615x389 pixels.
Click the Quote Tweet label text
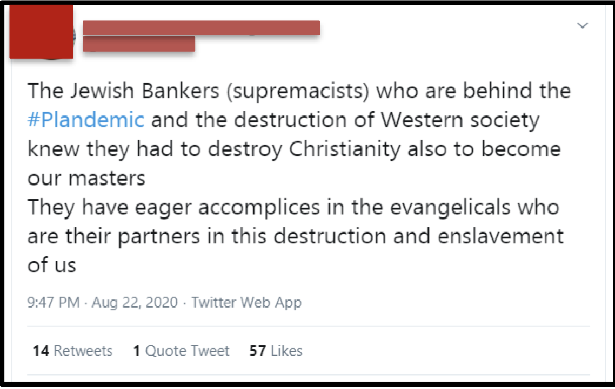point(187,351)
